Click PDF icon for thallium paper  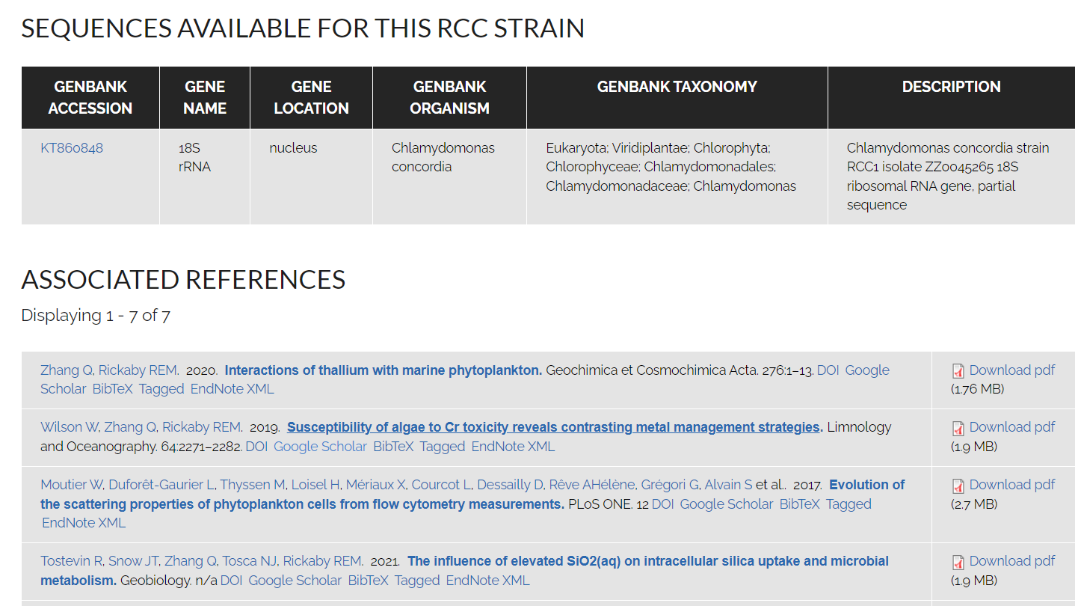[x=958, y=371]
